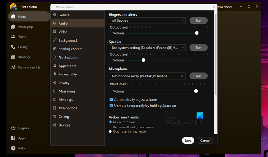Test the Ringers and alerts device
This screenshot has height=157, width=268.
pyautogui.click(x=198, y=21)
